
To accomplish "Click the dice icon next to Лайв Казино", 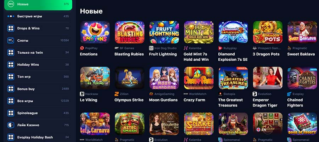I will 11,125.
